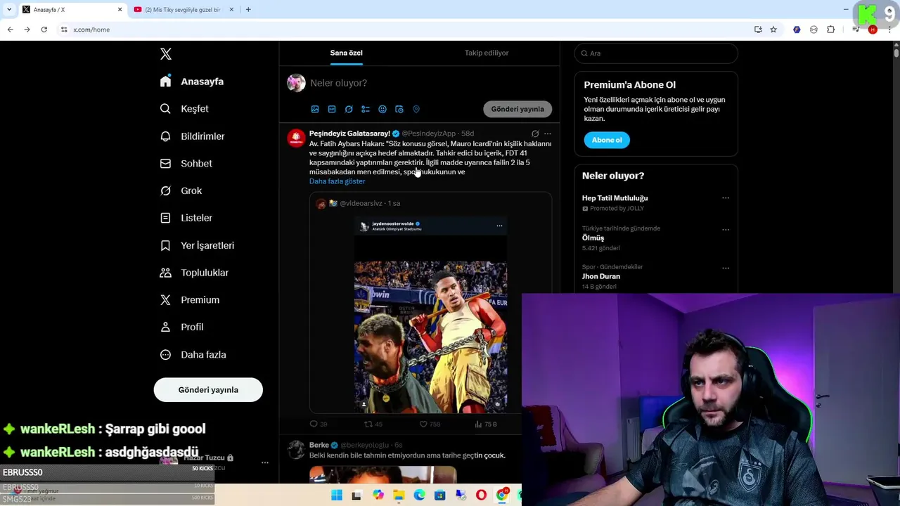Screen dimensions: 900x506
Task: Switch to Sana özel tab
Action: point(347,53)
